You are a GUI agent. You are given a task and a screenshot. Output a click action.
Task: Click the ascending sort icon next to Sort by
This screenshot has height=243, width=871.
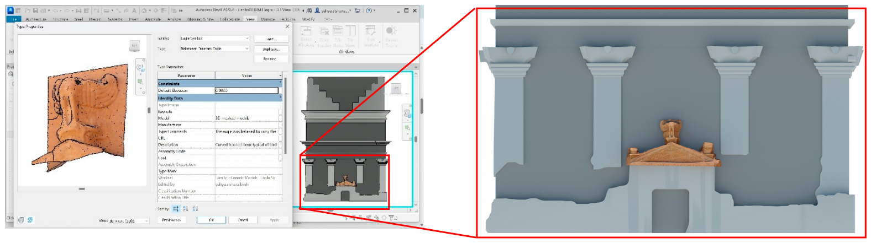pos(186,209)
